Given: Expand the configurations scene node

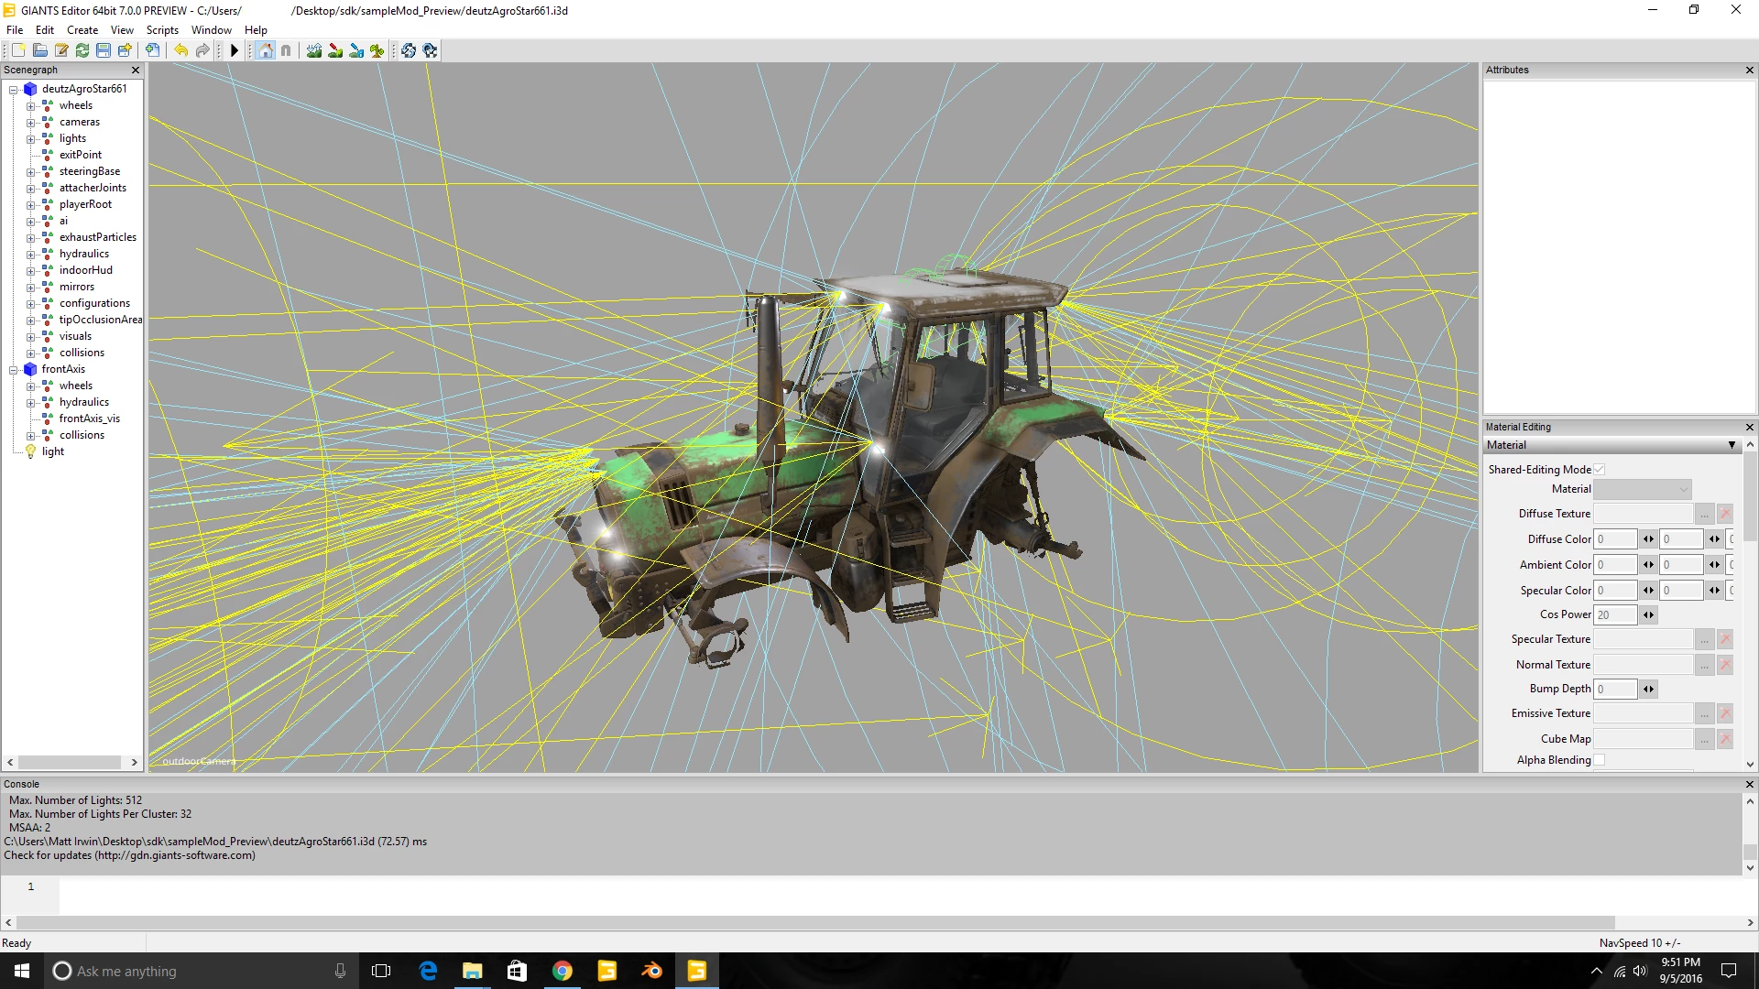Looking at the screenshot, I should [30, 302].
